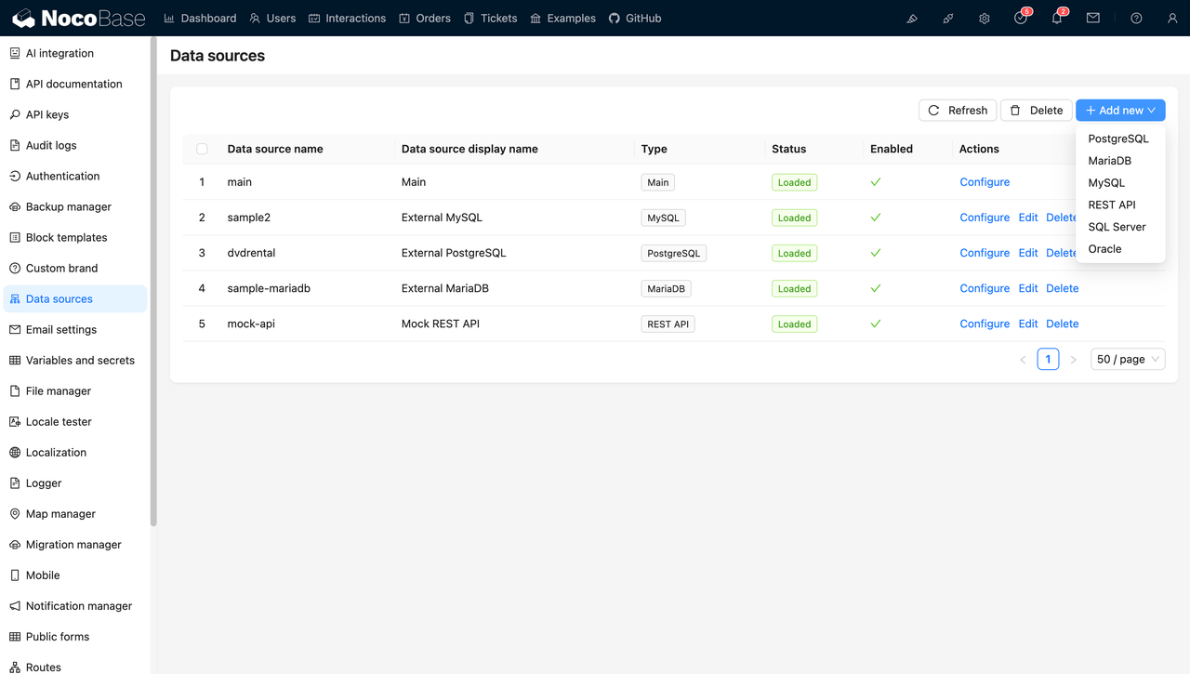Click the left sidebar scrollbar
1190x674 pixels.
coord(153,279)
